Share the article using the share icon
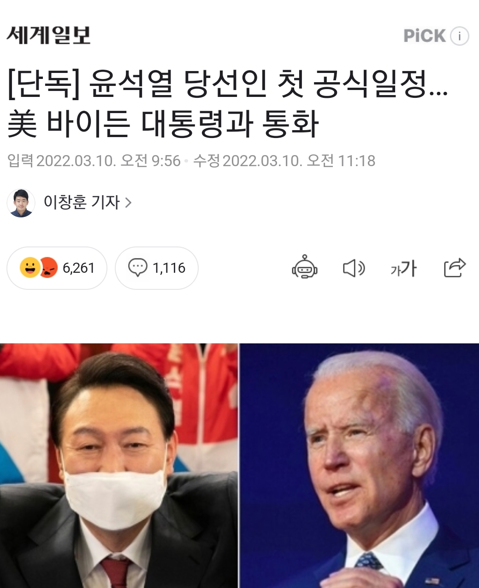 [455, 267]
